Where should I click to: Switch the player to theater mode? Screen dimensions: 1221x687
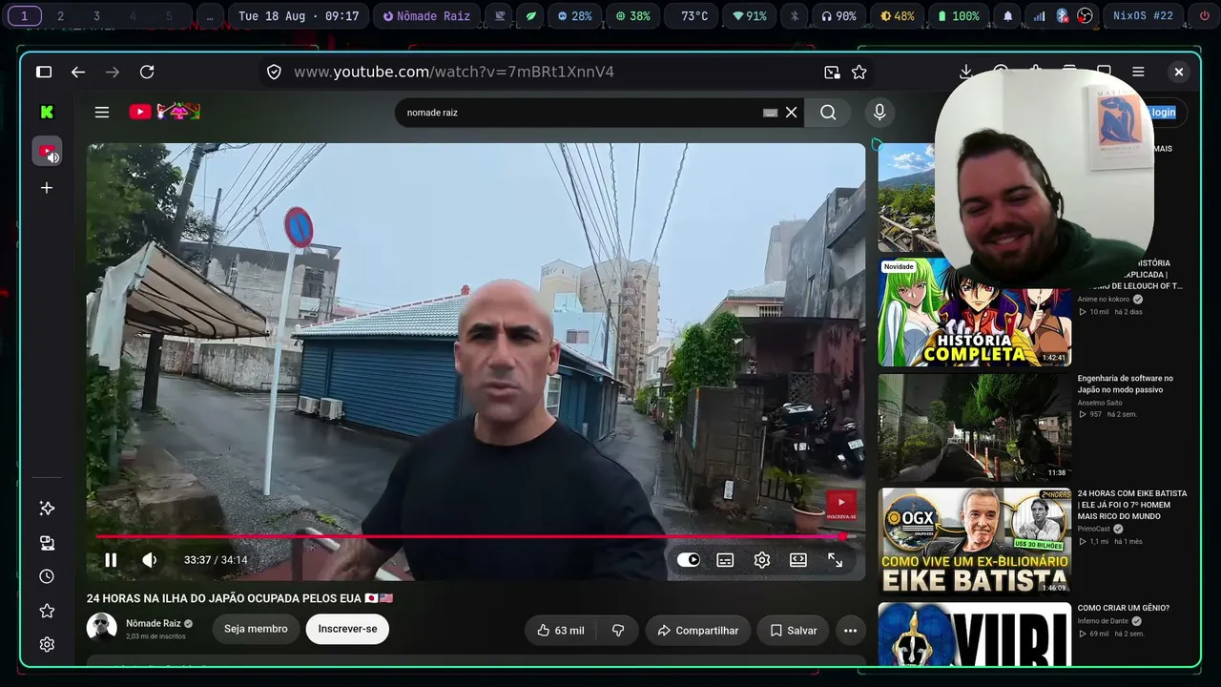pos(798,560)
